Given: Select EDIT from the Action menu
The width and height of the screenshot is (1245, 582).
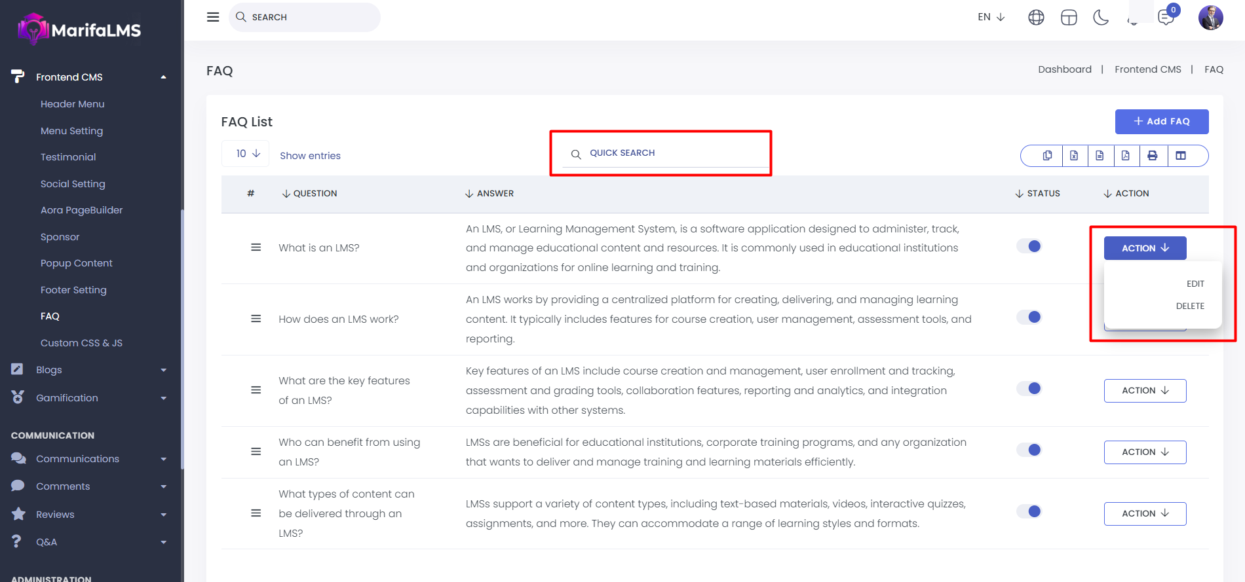Looking at the screenshot, I should point(1195,284).
